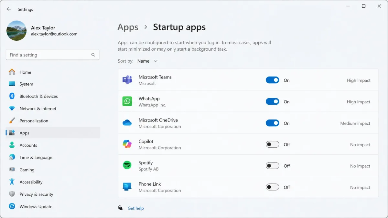Select Network & internet label
The width and height of the screenshot is (388, 218).
click(x=38, y=109)
